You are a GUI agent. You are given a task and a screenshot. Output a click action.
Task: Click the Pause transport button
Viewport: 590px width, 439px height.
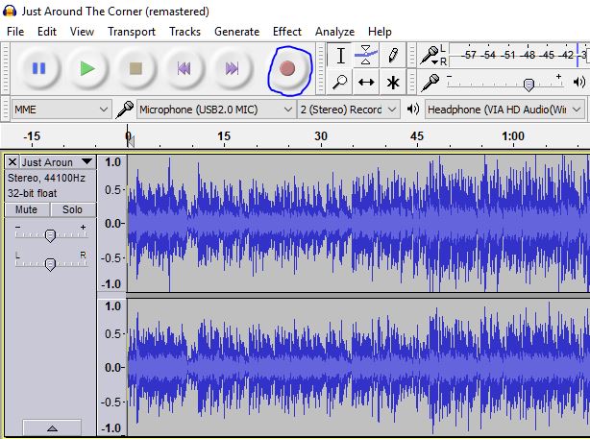39,68
